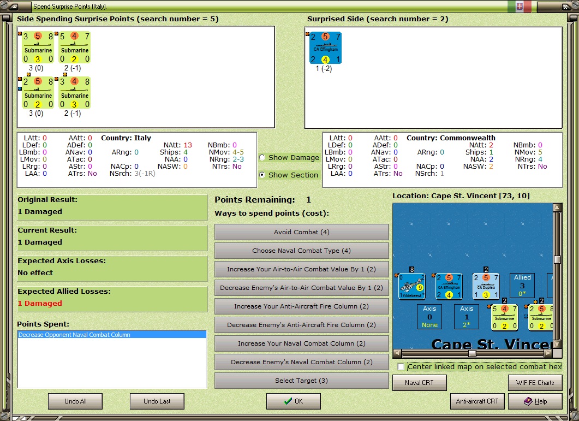Click the map submarine counter 2 5

coord(541,317)
